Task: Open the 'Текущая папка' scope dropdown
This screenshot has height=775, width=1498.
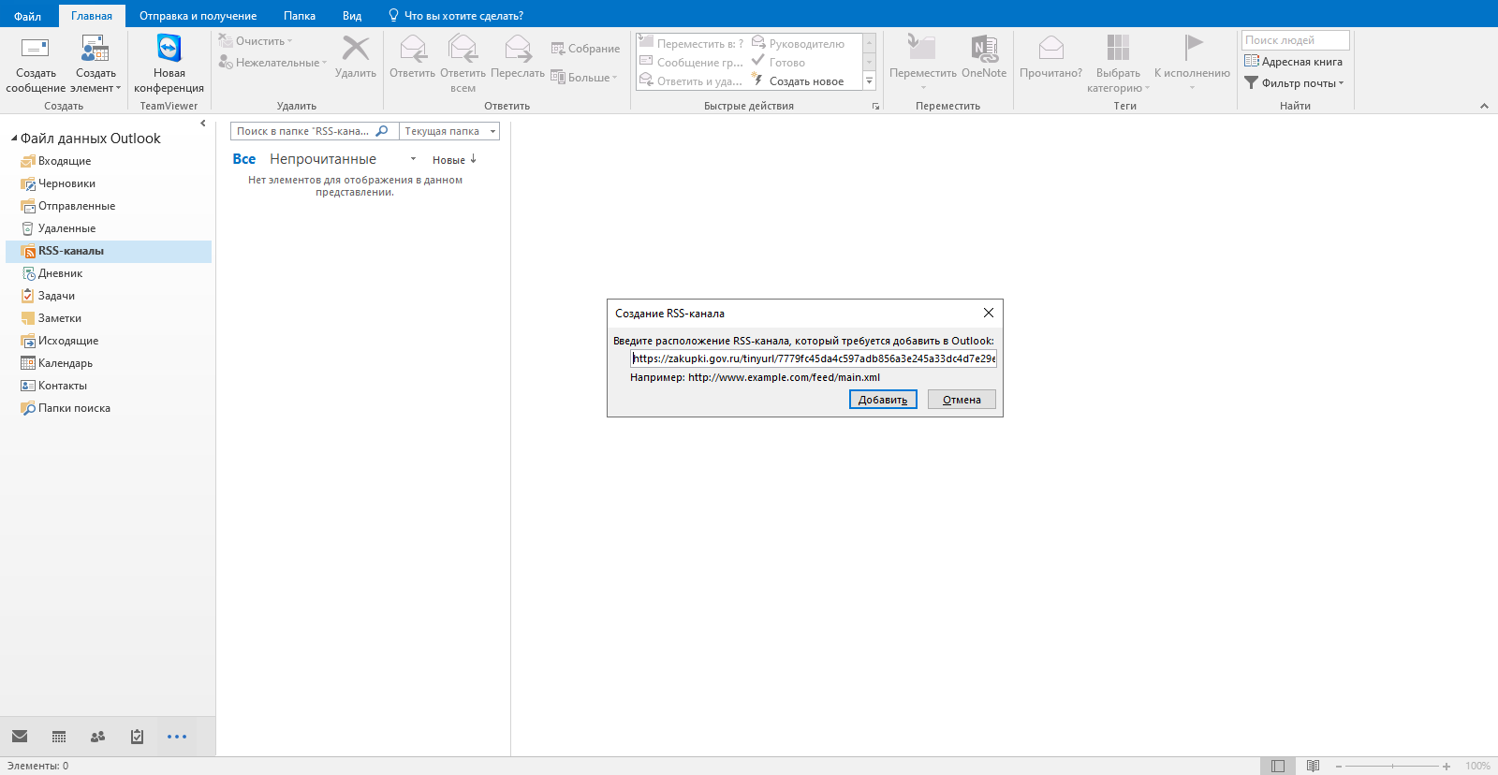Action: pos(449,131)
